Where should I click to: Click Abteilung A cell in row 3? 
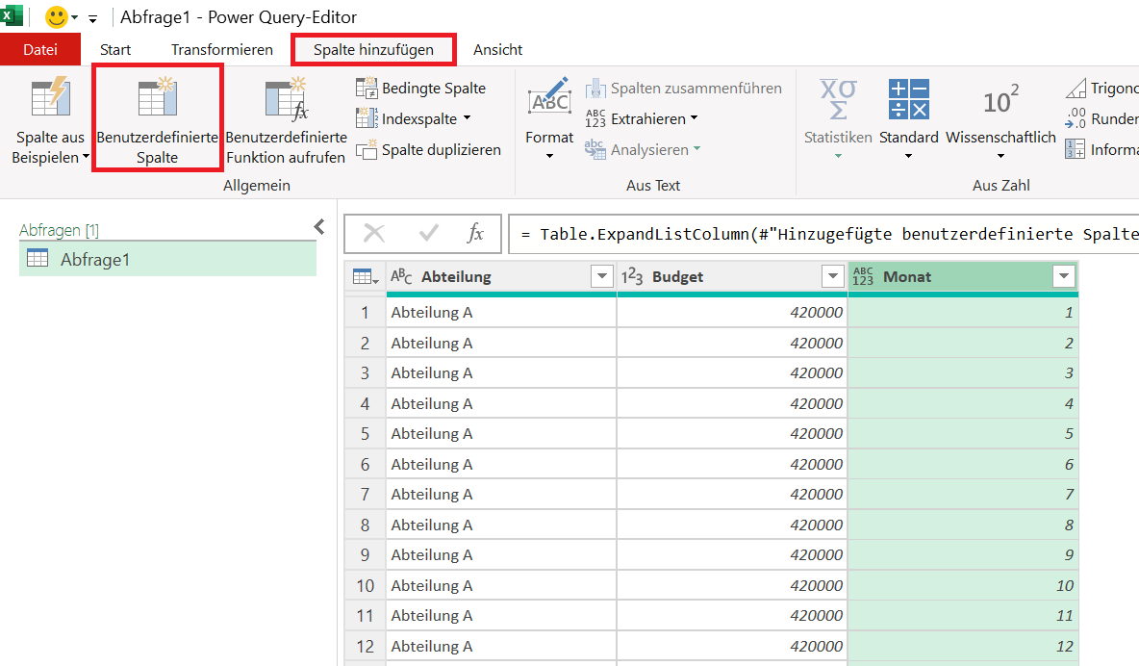tap(500, 373)
